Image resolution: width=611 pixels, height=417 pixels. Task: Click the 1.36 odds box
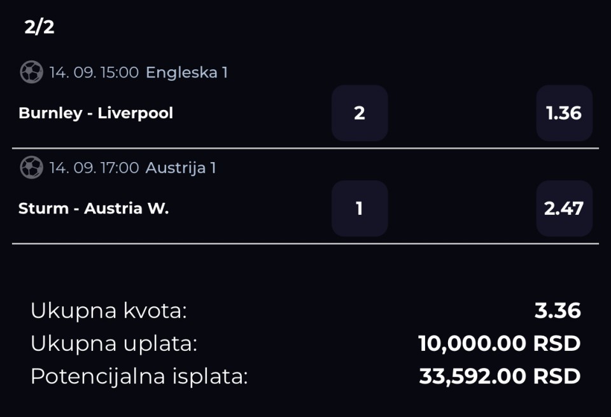click(565, 113)
